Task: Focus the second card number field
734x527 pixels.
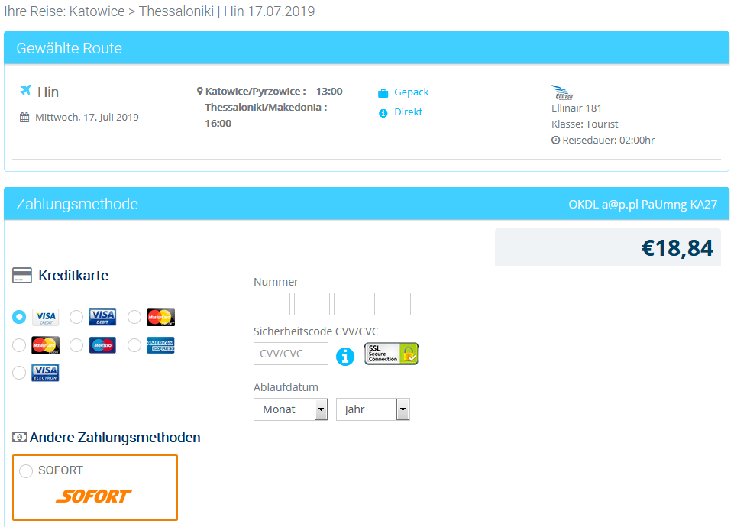Action: [312, 304]
